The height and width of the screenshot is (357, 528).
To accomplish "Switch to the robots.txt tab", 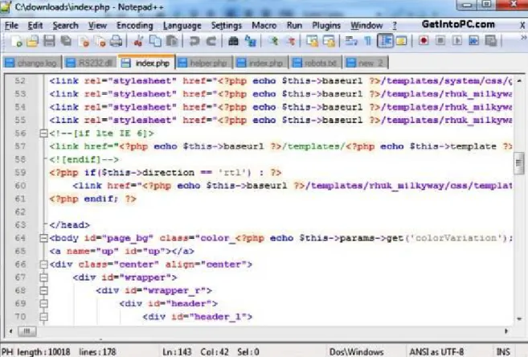I will [x=316, y=63].
